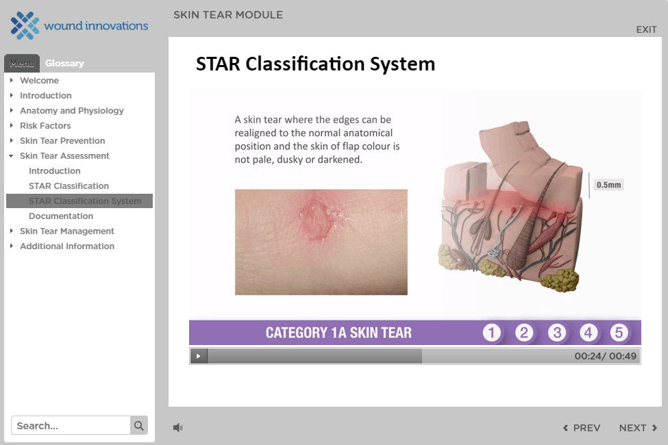The width and height of the screenshot is (668, 445).
Task: Select category circle 3 on the slide
Action: 556,332
